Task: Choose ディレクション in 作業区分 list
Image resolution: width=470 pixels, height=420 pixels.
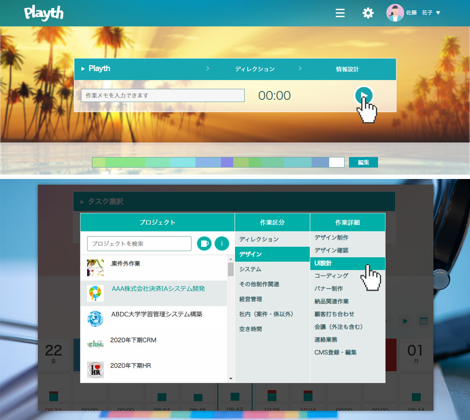Action: coord(272,239)
